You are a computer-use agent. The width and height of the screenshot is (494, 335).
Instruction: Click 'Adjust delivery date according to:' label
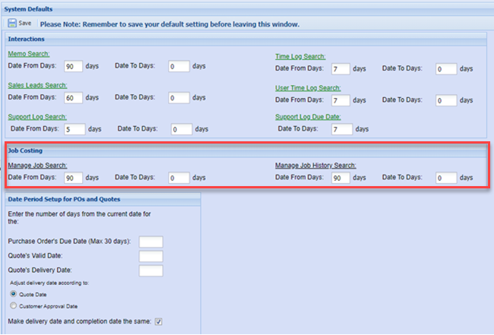coord(49,283)
